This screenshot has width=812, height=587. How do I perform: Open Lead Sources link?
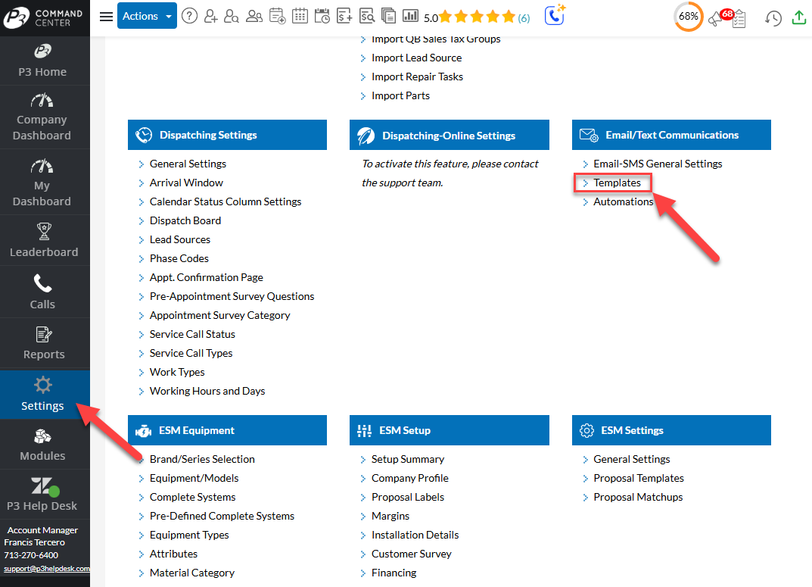179,239
